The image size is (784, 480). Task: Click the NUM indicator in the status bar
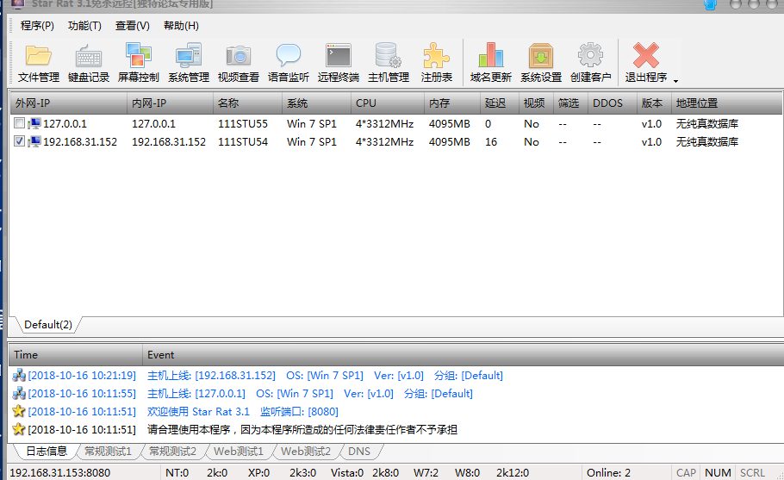pos(718,472)
